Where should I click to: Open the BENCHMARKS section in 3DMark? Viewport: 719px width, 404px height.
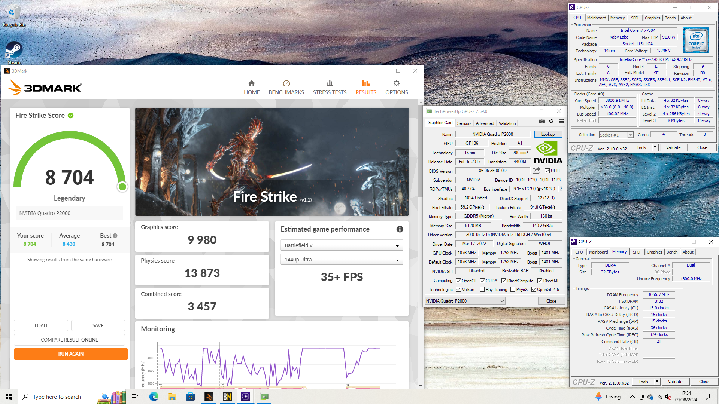pos(286,88)
